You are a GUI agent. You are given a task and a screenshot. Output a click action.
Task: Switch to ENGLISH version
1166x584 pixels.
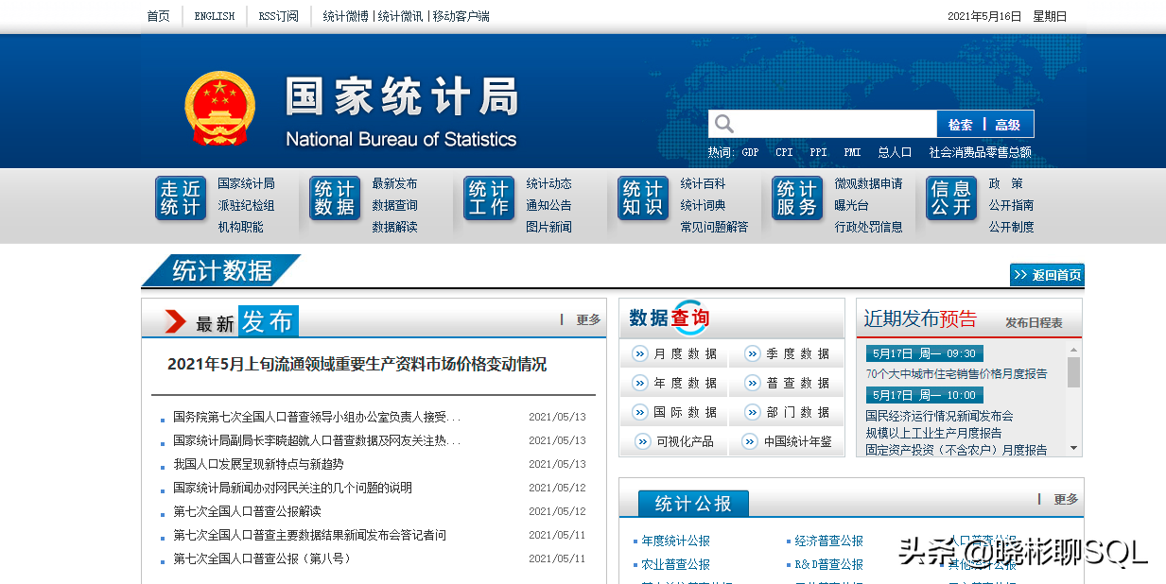point(215,16)
